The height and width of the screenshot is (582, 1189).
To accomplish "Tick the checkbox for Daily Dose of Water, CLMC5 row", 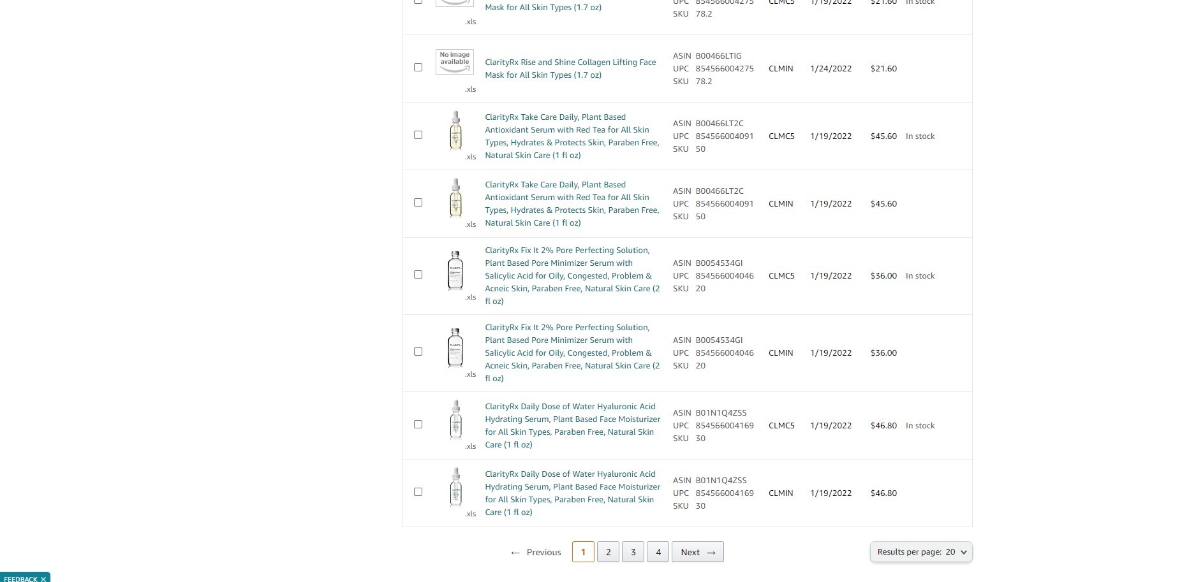I will (x=418, y=424).
